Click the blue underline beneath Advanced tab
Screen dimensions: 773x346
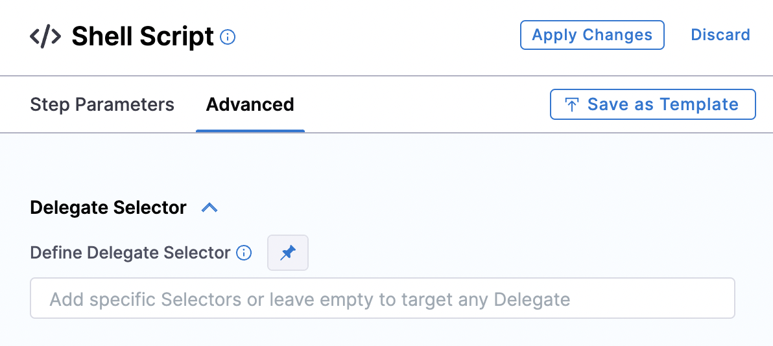(250, 131)
